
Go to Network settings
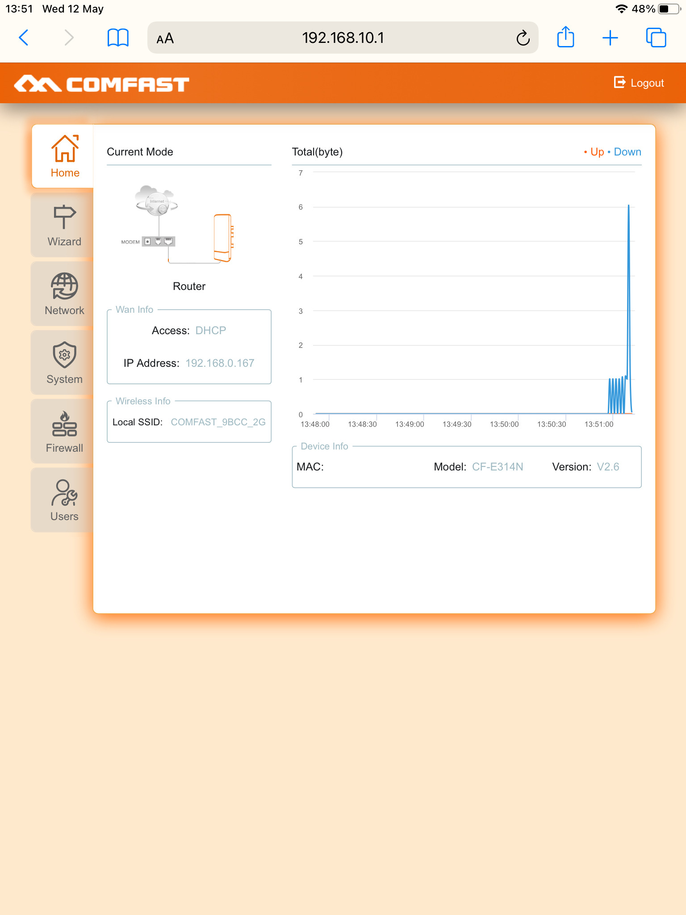pos(64,294)
